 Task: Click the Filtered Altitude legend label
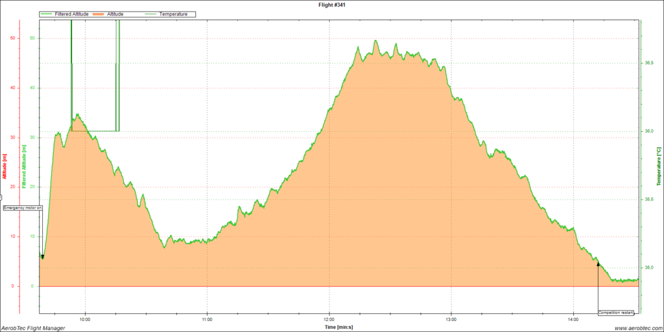pyautogui.click(x=71, y=14)
